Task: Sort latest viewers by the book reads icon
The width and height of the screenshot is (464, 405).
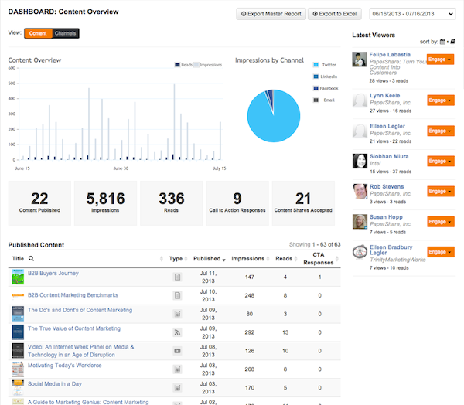Action: [452, 42]
